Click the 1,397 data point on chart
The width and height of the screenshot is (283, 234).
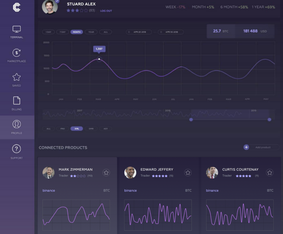pos(99,59)
